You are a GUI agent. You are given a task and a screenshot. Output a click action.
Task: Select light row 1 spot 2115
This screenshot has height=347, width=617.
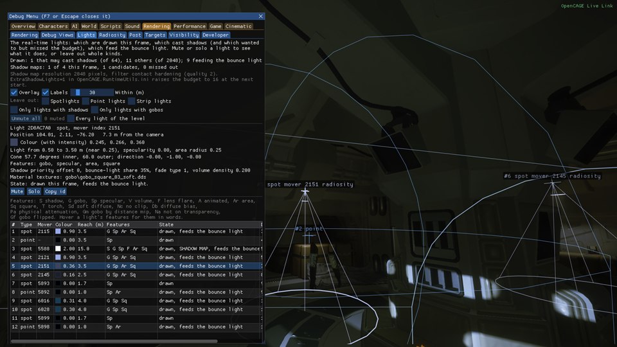click(x=136, y=231)
